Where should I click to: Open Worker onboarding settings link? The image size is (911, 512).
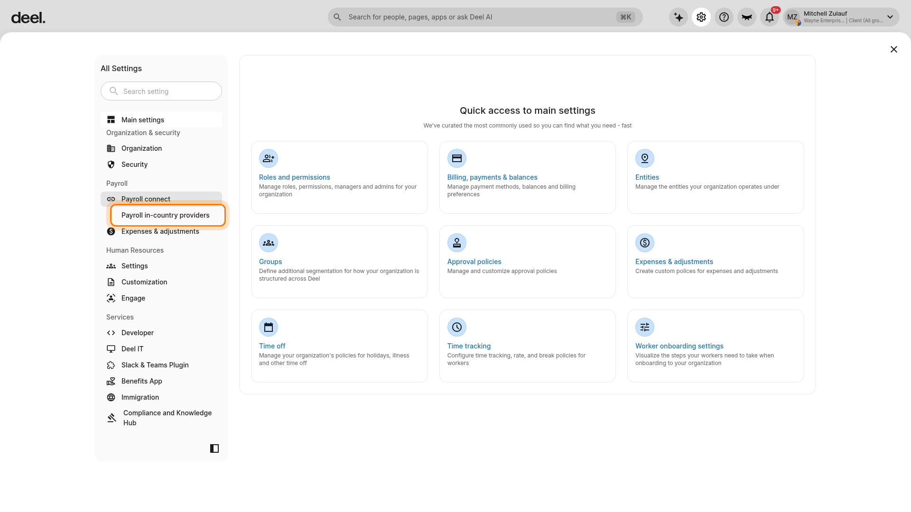coord(679,346)
